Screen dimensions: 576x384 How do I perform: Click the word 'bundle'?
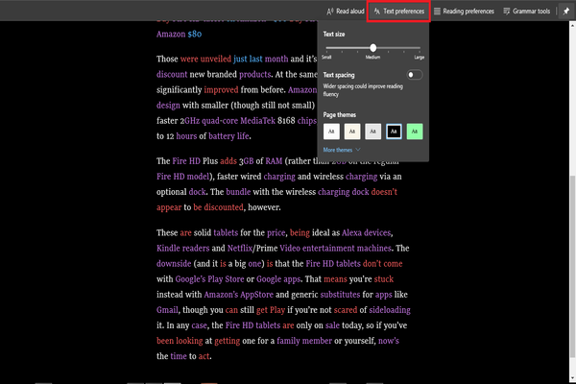[238, 192]
